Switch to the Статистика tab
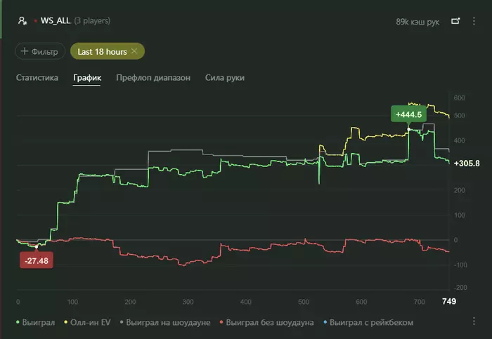 coord(37,78)
